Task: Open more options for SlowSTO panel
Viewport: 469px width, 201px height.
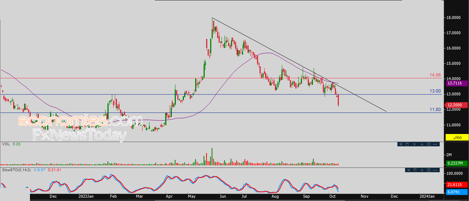Action: click(x=435, y=170)
